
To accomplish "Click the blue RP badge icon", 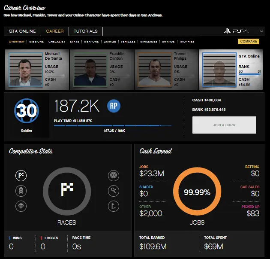I will pos(113,106).
